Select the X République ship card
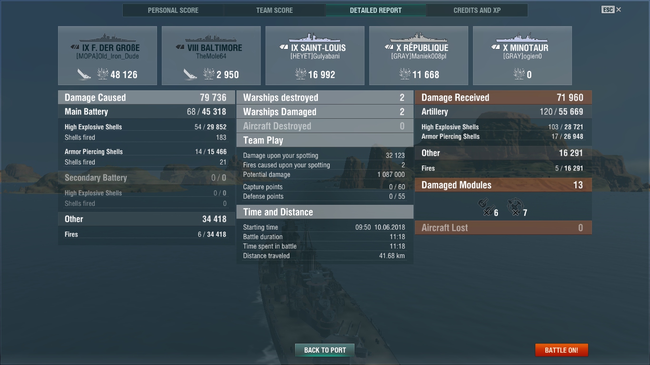 pyautogui.click(x=419, y=56)
